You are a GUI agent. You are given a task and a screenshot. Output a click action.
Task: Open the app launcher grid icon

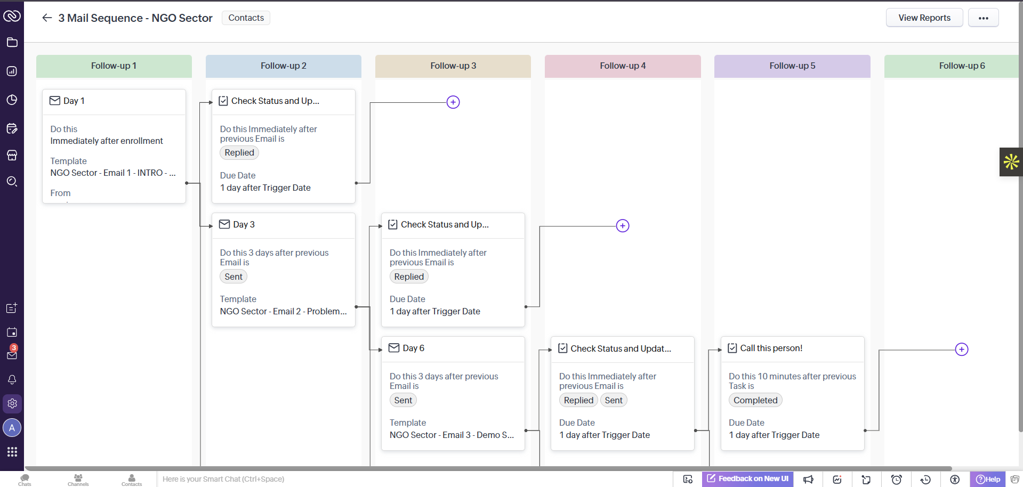[x=12, y=452]
